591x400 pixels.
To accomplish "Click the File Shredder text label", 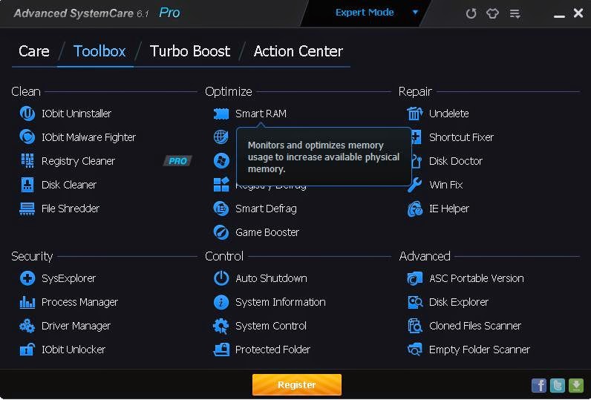I will 71,209.
